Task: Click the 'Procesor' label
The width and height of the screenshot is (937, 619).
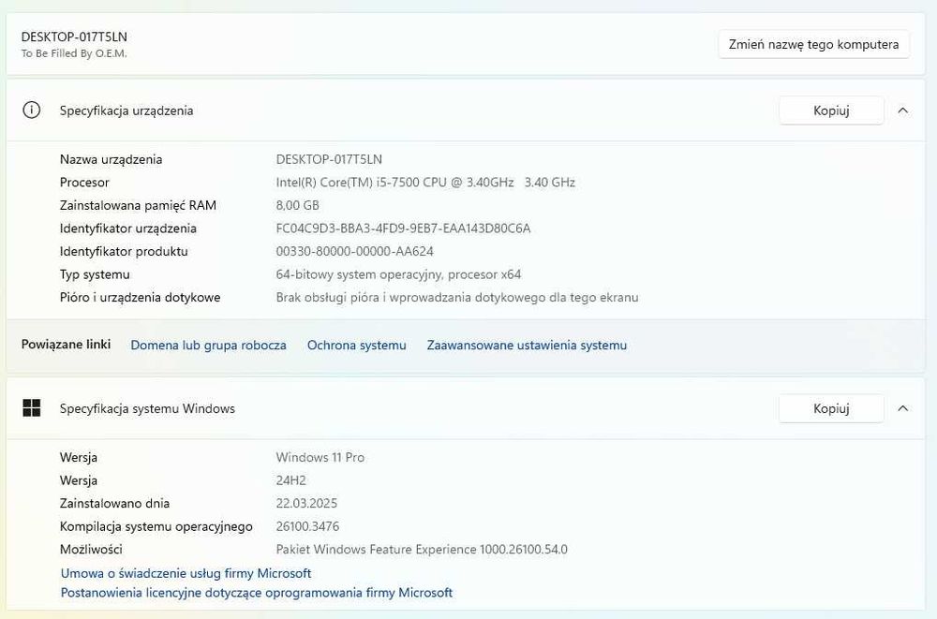Action: (x=84, y=183)
